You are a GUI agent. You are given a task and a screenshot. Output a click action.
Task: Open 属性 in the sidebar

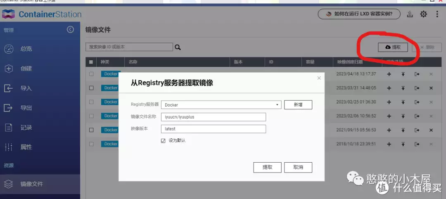coord(40,147)
